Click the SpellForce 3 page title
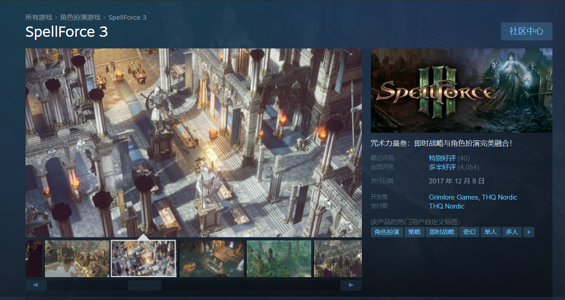The width and height of the screenshot is (565, 300). click(67, 32)
